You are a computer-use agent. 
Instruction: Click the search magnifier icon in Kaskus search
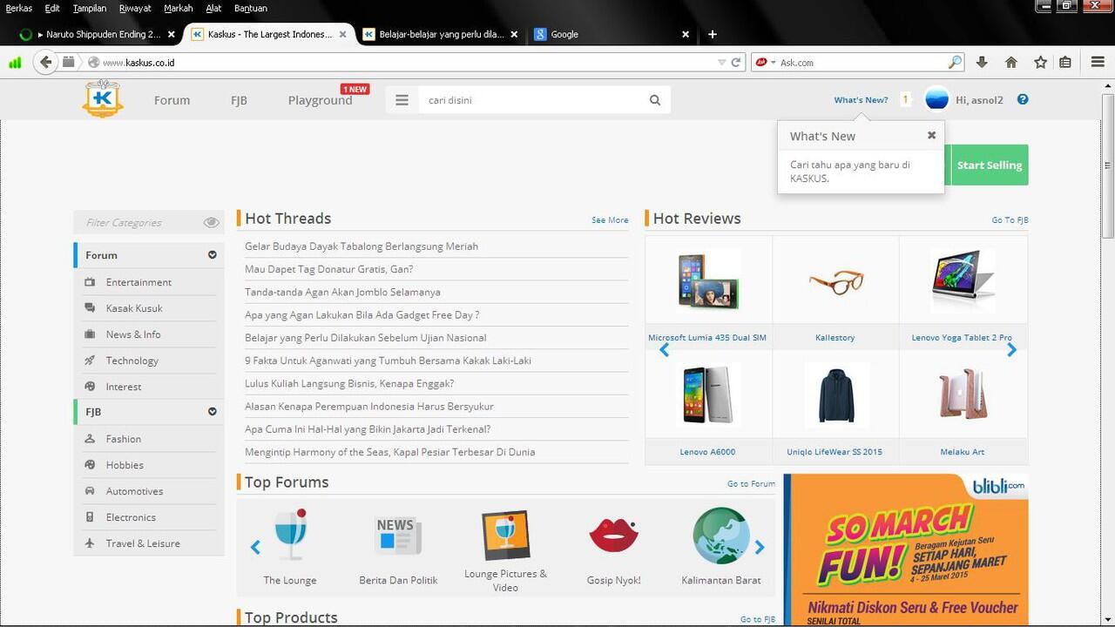[x=655, y=100]
